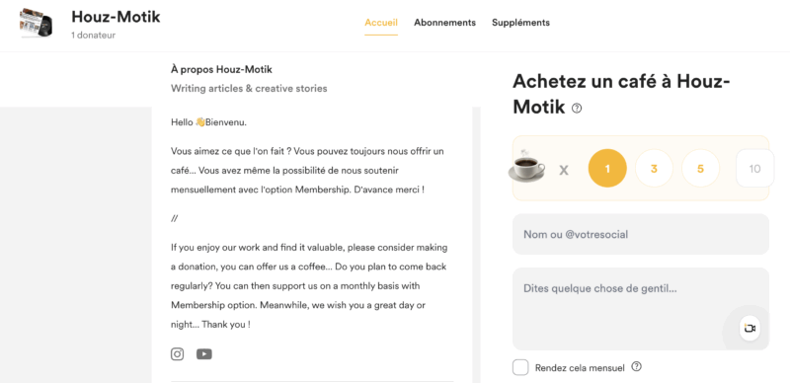Click the Houz-Motik profile avatar

(37, 23)
